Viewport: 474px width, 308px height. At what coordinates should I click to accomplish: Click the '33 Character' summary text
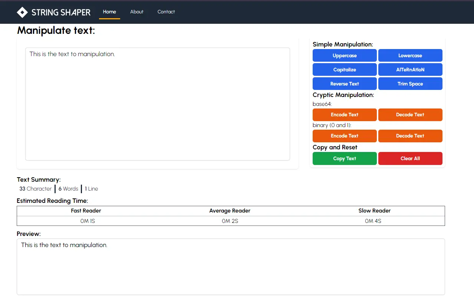36,189
